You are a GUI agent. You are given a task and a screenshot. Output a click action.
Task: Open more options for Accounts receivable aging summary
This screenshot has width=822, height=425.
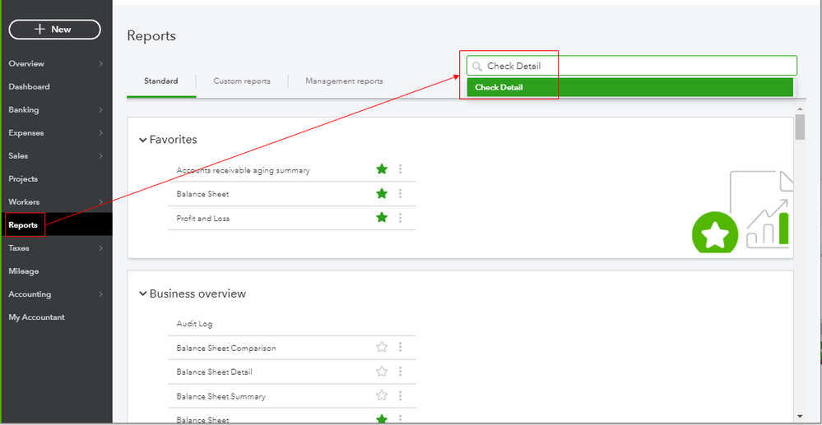pos(401,169)
